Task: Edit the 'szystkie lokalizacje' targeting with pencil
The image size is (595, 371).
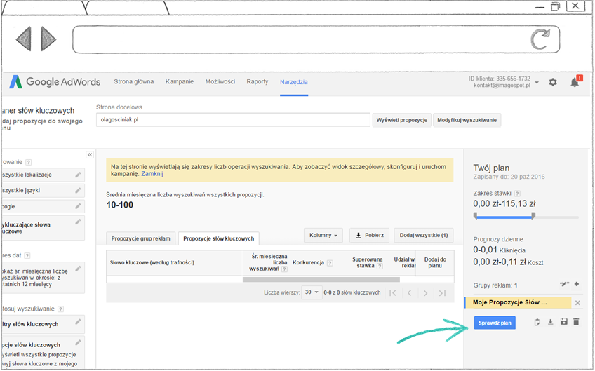Action: point(78,175)
